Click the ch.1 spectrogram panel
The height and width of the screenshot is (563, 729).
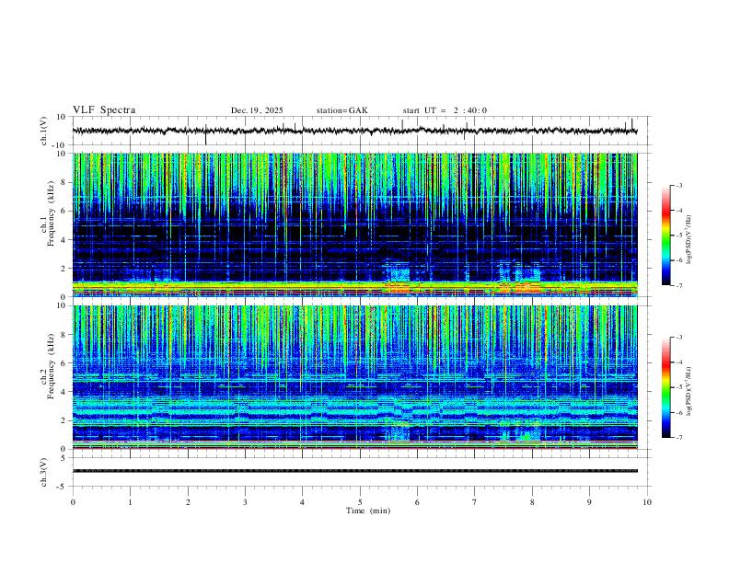click(354, 224)
